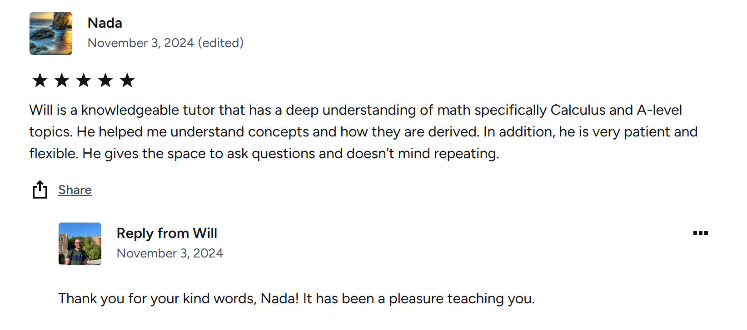Viewport: 747px width, 330px height.
Task: Click the reviewer name Nada
Action: [x=105, y=23]
